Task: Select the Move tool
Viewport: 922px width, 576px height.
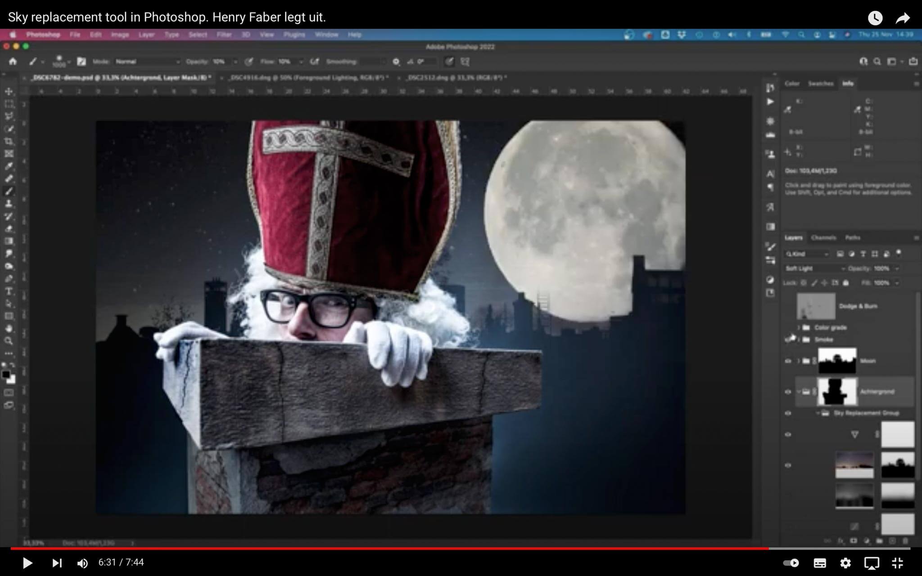Action: point(9,92)
